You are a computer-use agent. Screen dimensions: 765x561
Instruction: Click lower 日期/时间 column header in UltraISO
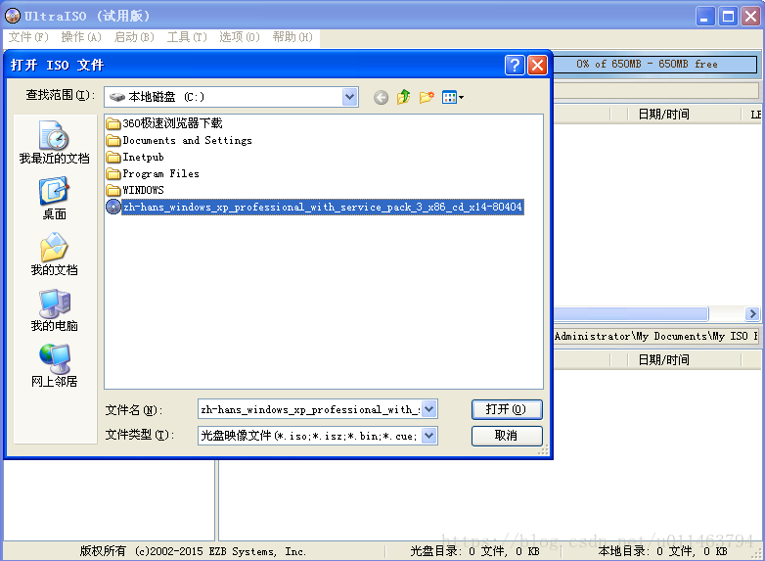[663, 360]
